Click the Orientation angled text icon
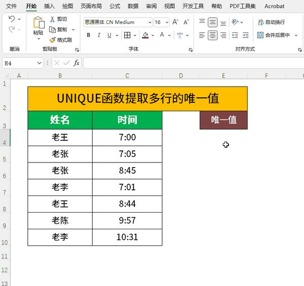This screenshot has height=286, width=304. [235, 22]
